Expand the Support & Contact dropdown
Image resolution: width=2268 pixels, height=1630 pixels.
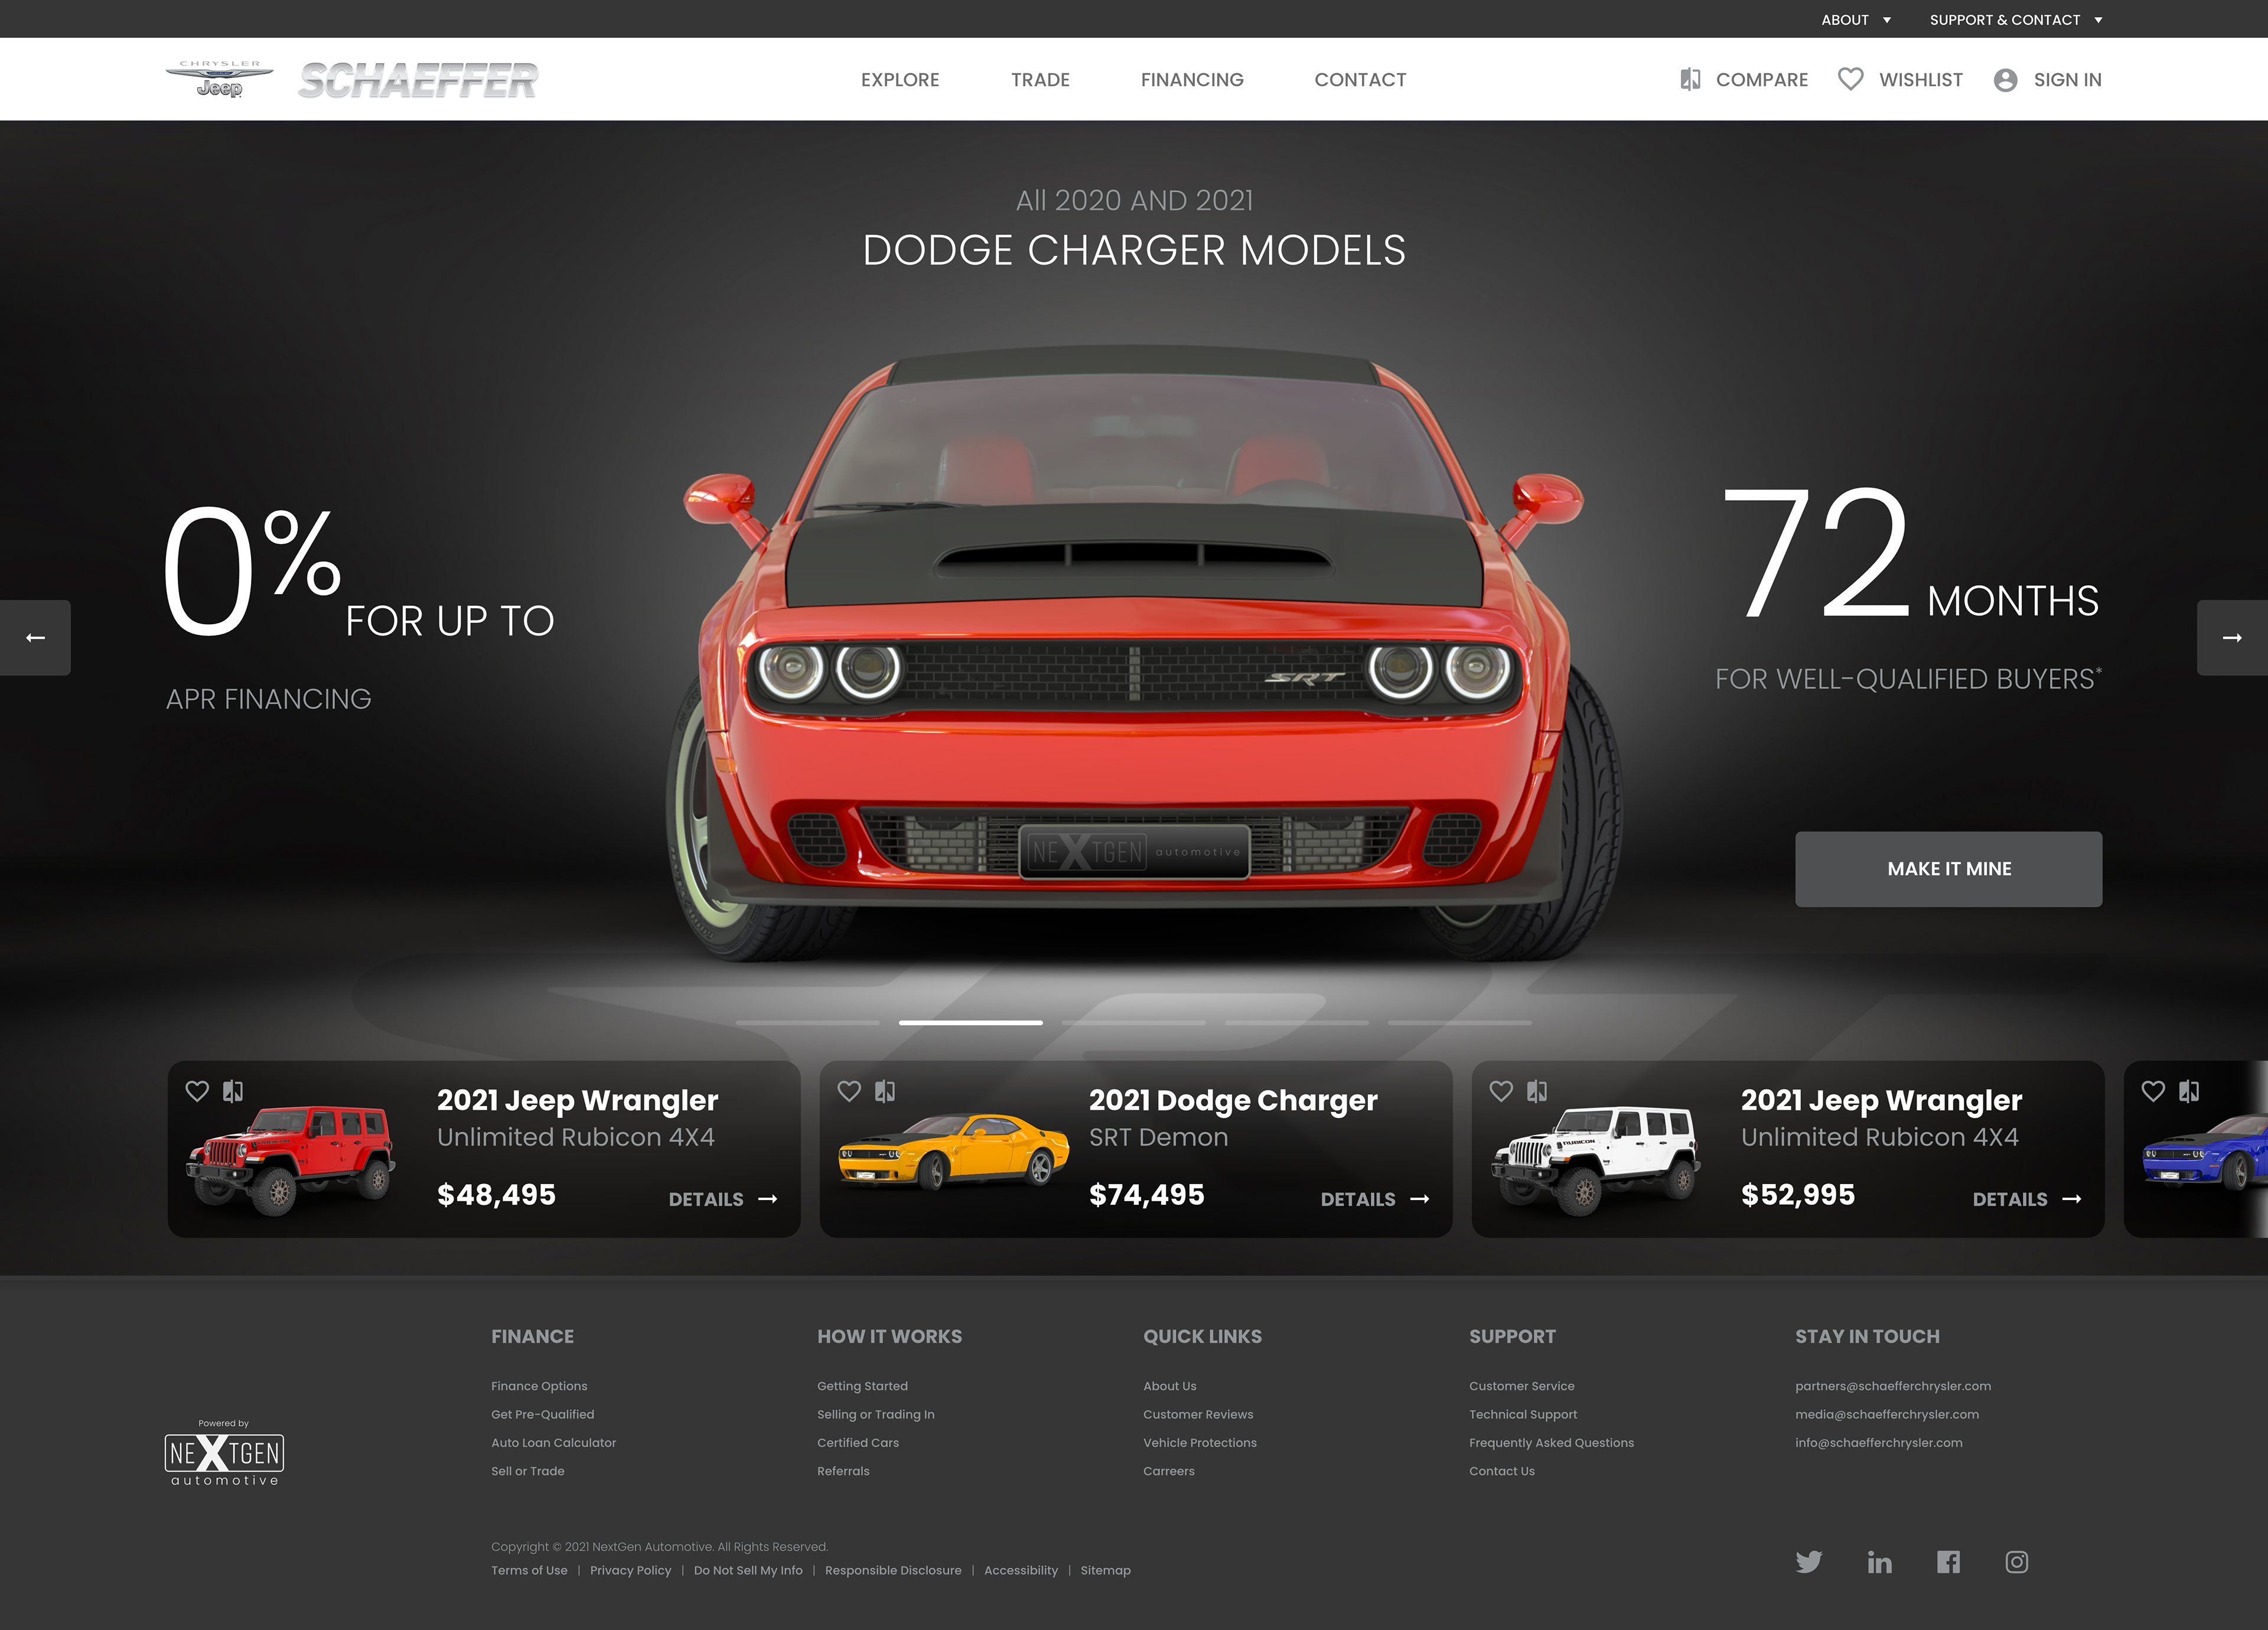pyautogui.click(x=2016, y=19)
